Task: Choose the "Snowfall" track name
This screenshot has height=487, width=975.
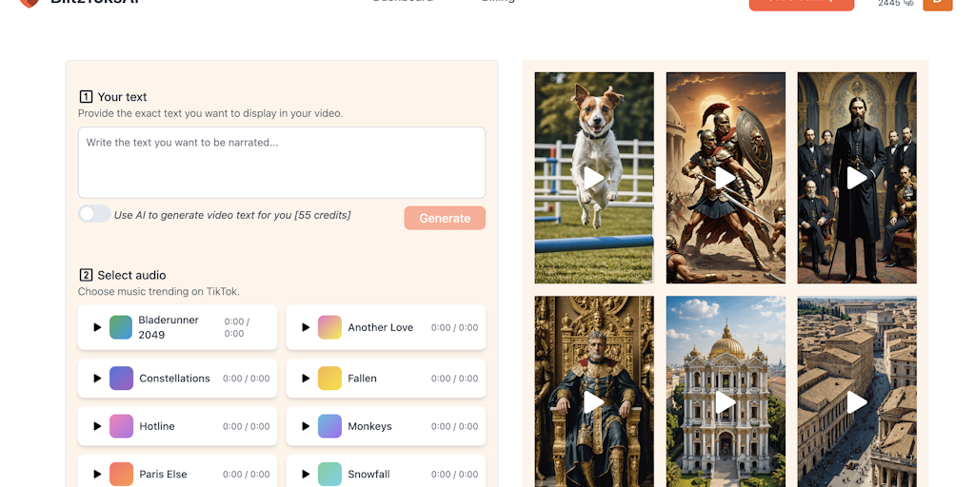Action: coord(368,474)
